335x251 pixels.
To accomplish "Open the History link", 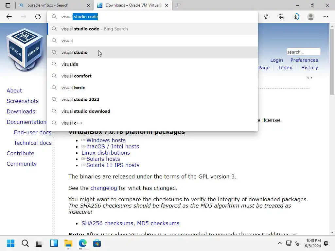I will click(309, 68).
